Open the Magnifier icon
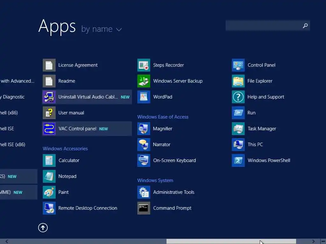This screenshot has height=244, width=326. tap(144, 129)
